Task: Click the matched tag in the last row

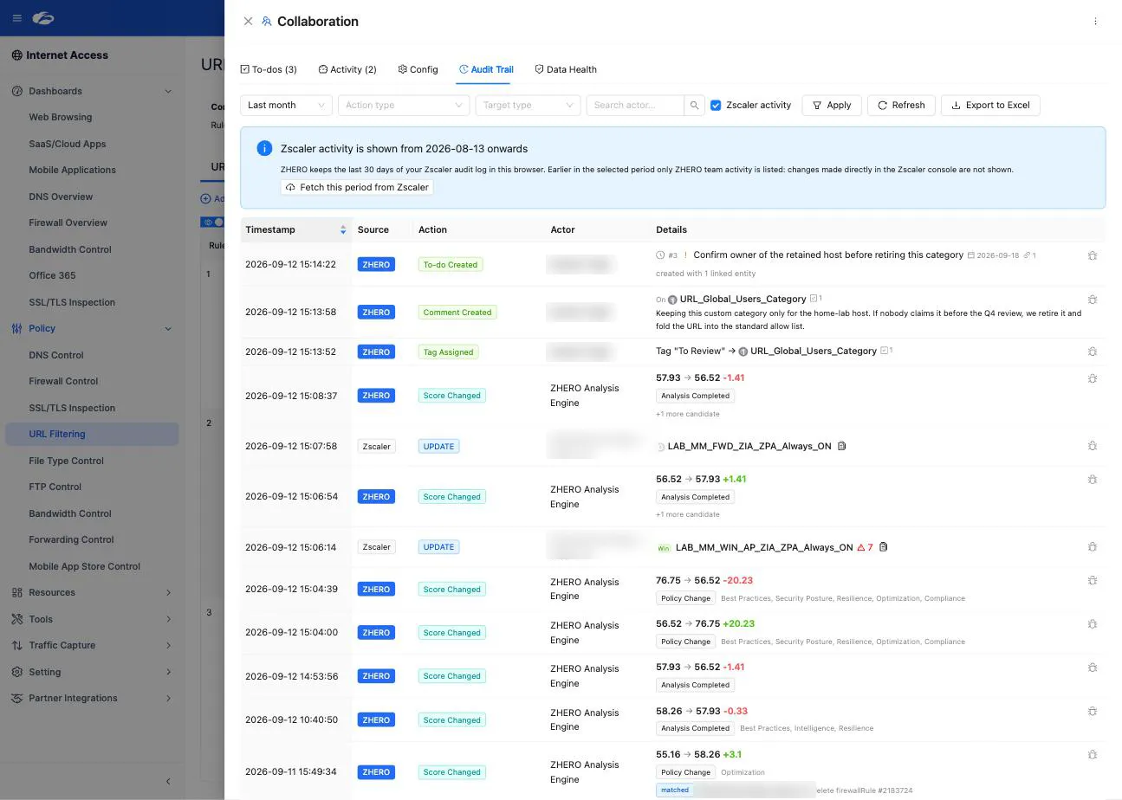Action: tap(675, 790)
